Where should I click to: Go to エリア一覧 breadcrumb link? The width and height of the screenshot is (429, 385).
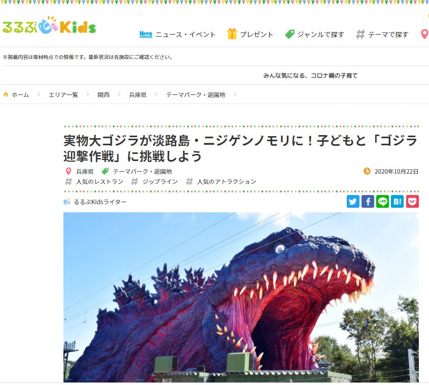[63, 94]
